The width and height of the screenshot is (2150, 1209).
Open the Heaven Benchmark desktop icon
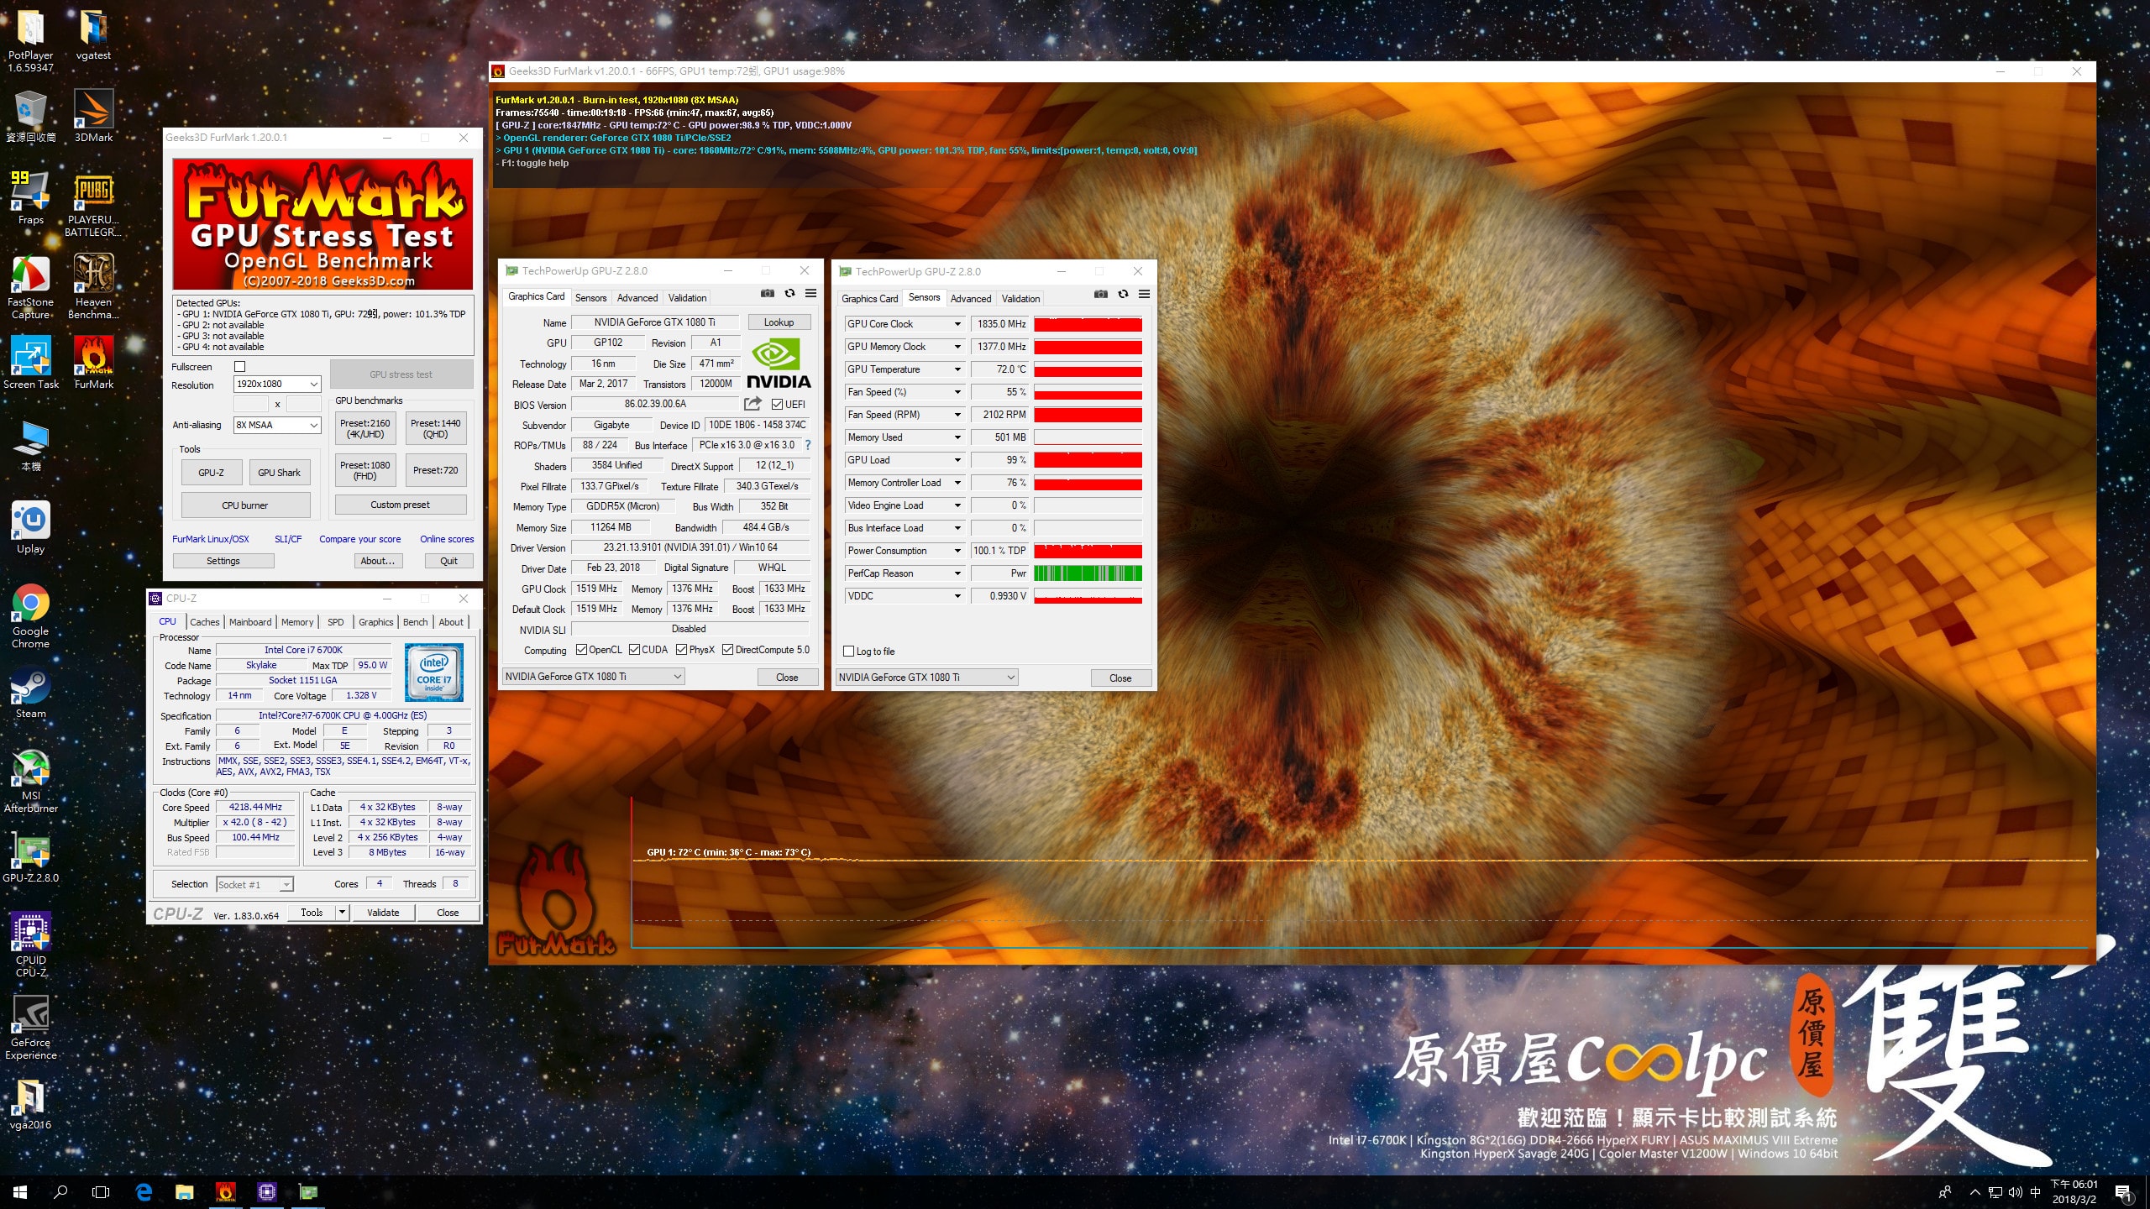[93, 287]
